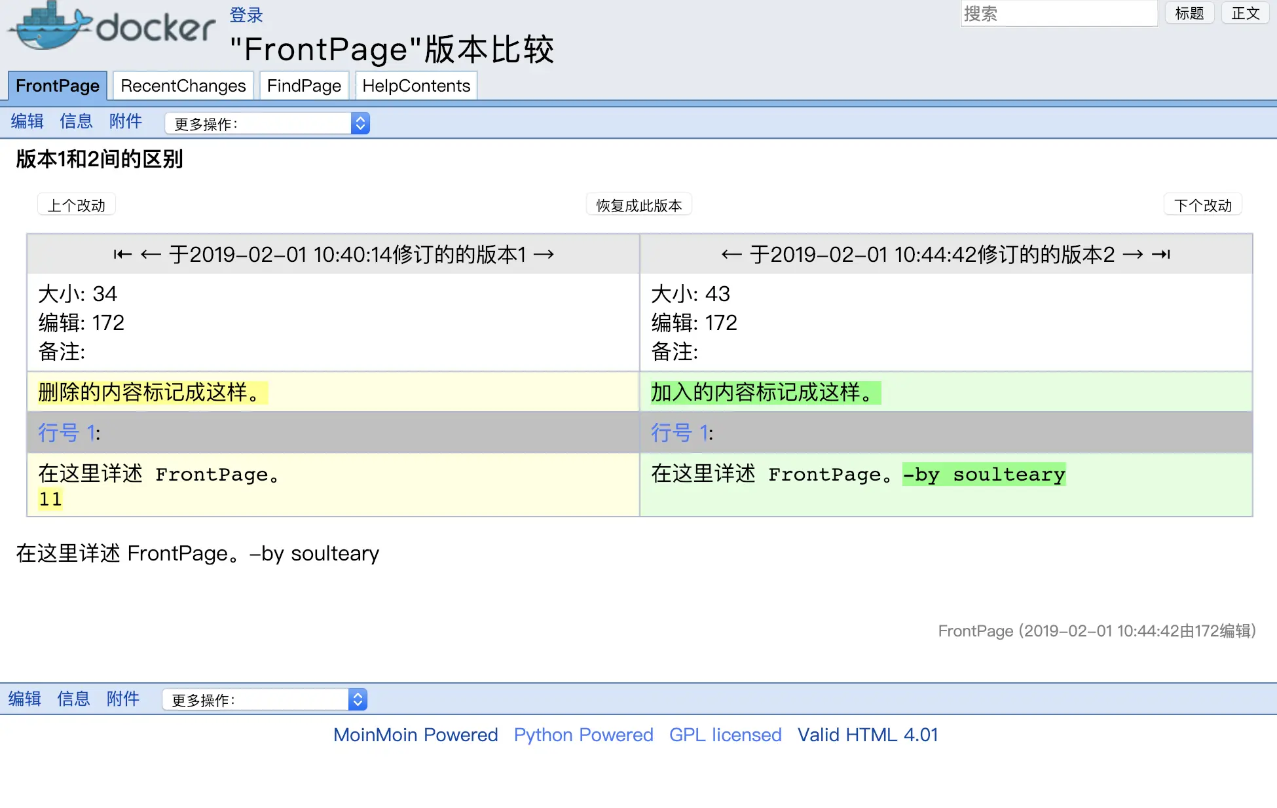Switch to the RecentChanges tab
The image size is (1277, 808).
click(183, 85)
